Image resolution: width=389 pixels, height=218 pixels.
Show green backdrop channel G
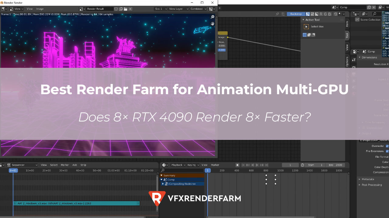[325, 14]
